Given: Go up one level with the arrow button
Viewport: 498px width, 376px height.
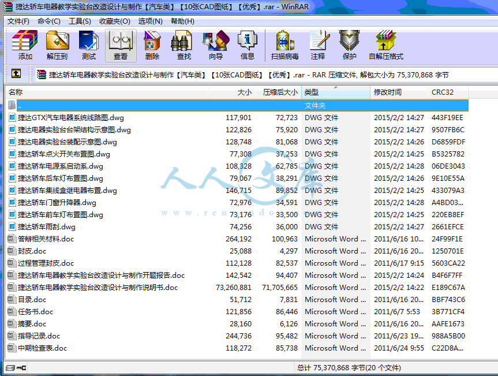Looking at the screenshot, I should 16,74.
